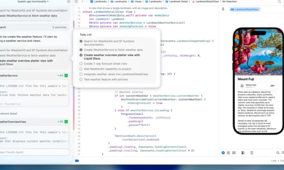Click the ProgressView() code line

[132, 114]
